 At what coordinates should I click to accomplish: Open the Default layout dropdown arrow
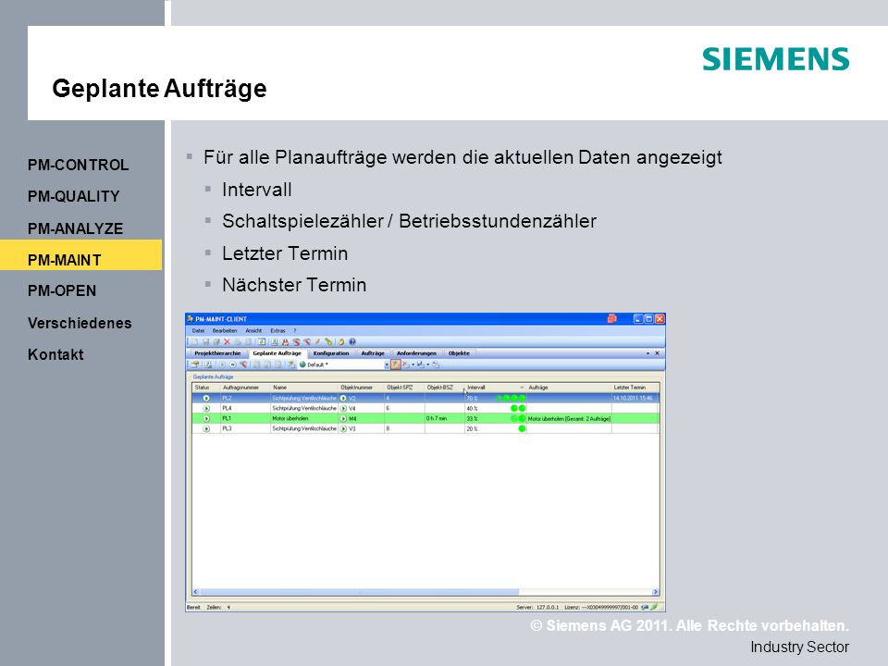[x=387, y=364]
